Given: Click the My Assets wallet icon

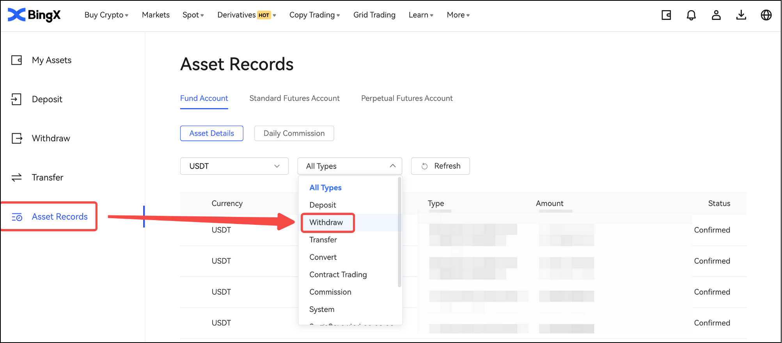Looking at the screenshot, I should [16, 60].
